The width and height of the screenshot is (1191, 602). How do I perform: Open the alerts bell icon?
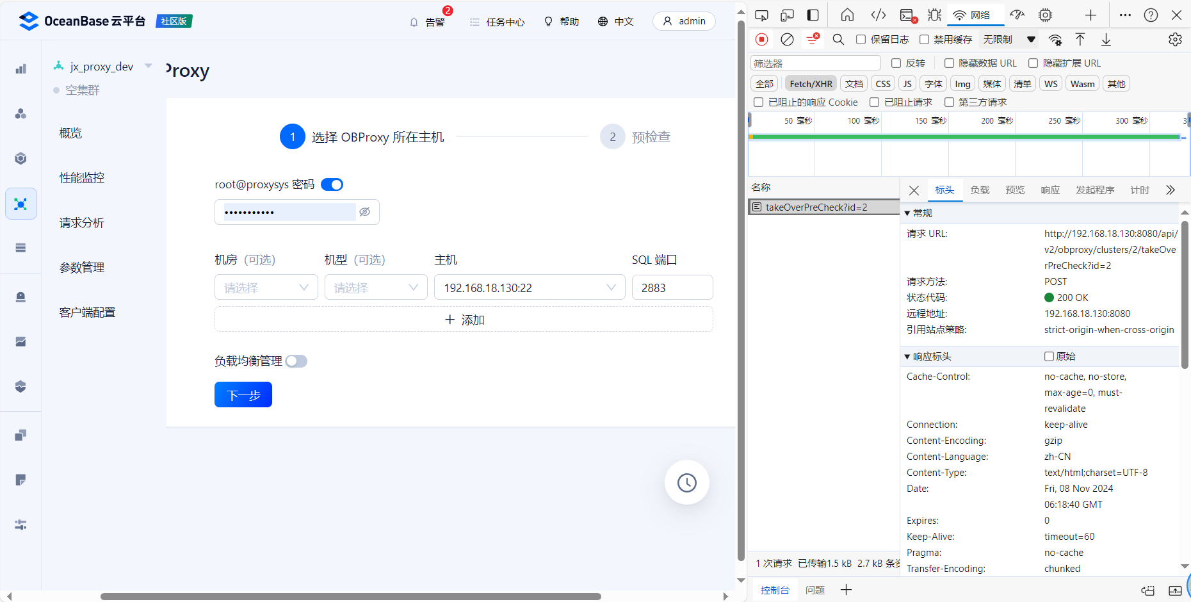coord(414,22)
